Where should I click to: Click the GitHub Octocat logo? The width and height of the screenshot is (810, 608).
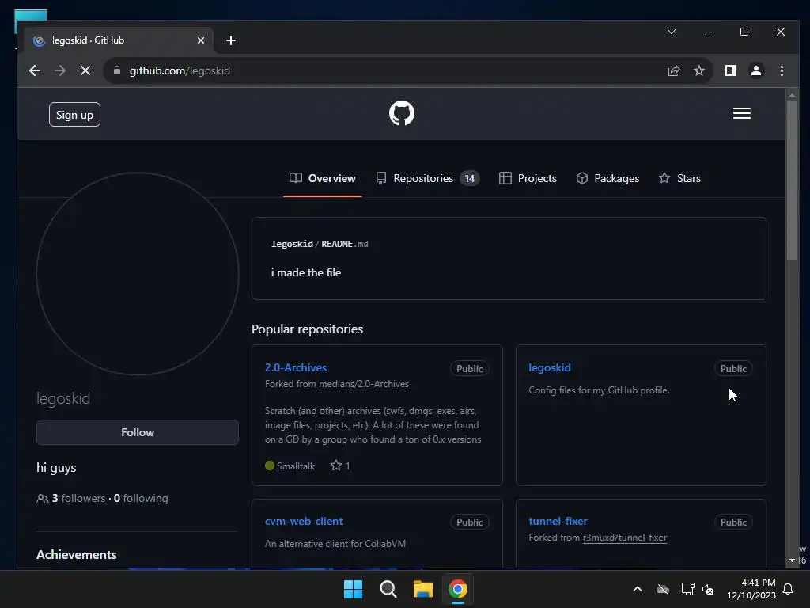401,113
